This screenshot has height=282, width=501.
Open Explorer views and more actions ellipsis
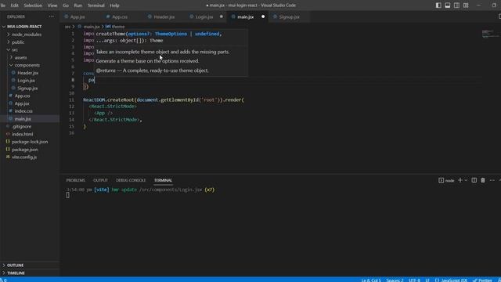click(52, 16)
